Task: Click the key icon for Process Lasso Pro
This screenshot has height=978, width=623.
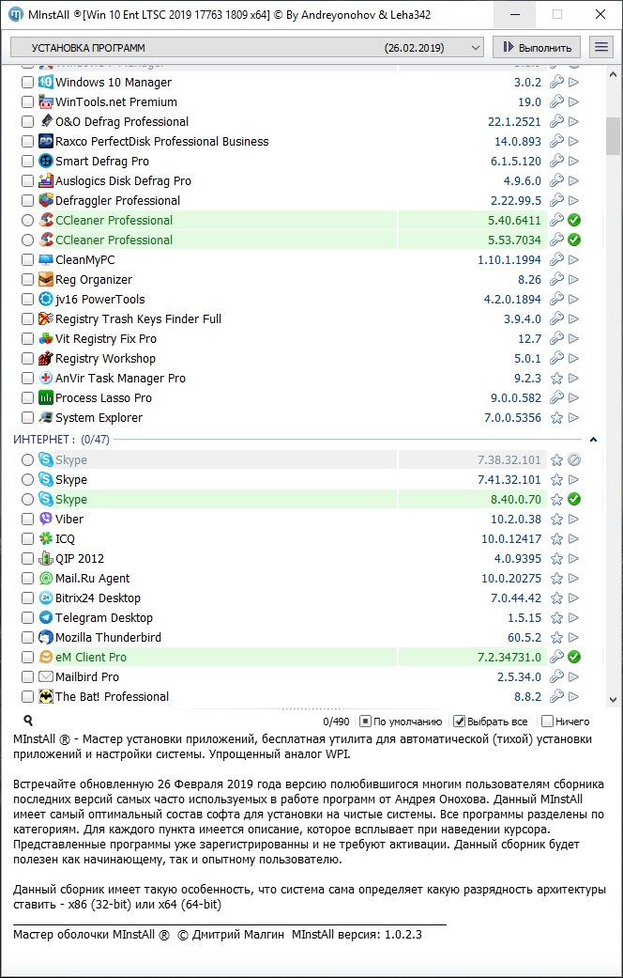Action: coord(556,398)
